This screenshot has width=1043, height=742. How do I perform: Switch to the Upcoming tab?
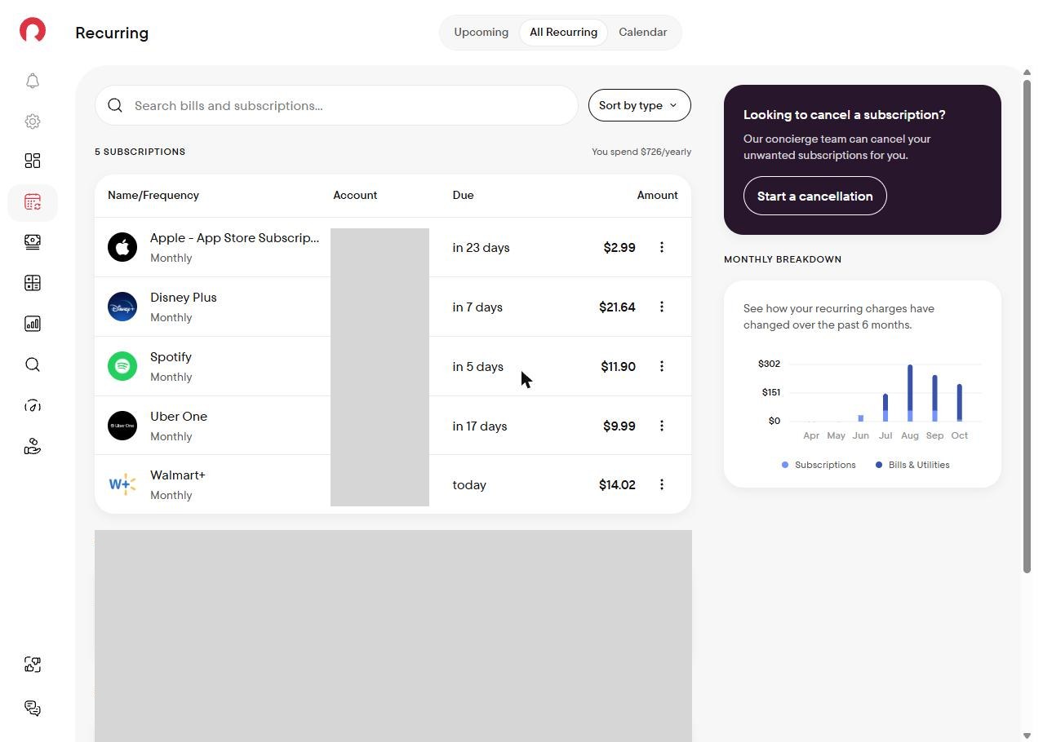[x=481, y=33]
